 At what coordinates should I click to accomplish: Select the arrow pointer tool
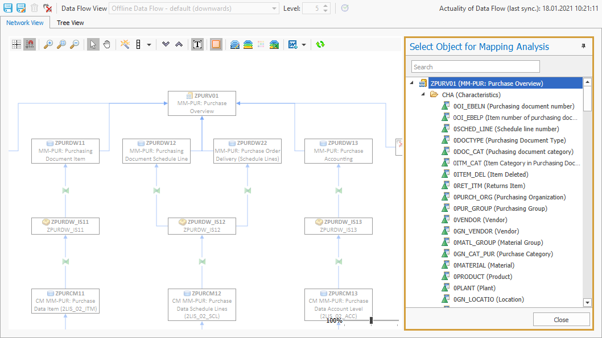pos(93,44)
